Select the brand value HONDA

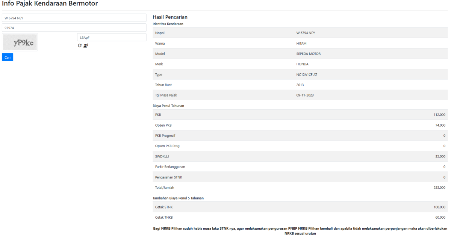pos(302,64)
